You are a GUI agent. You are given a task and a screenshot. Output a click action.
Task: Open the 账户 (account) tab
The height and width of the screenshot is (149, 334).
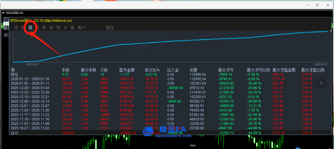pos(82,28)
